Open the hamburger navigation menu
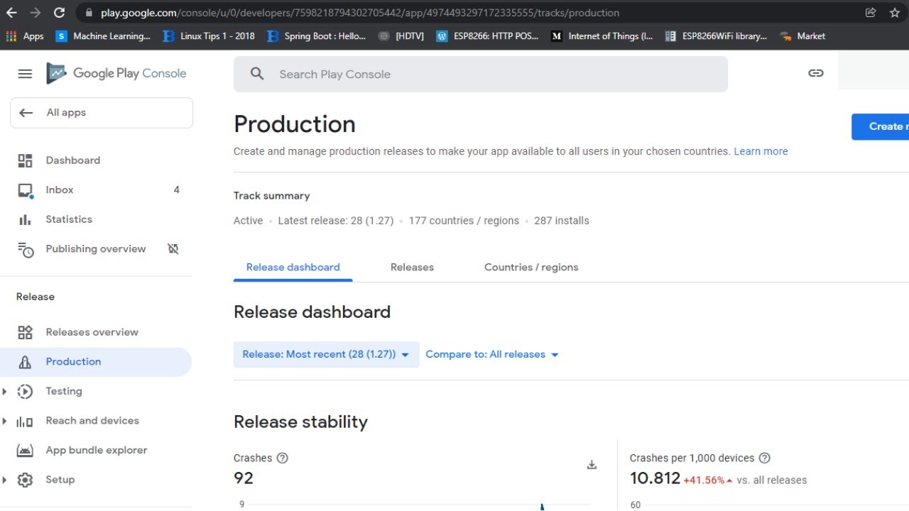Screen dimensions: 909x511 tap(25, 74)
